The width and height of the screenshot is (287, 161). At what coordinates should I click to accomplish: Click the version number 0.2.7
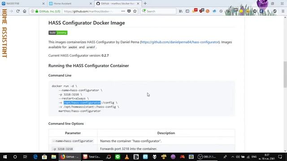[105, 55]
